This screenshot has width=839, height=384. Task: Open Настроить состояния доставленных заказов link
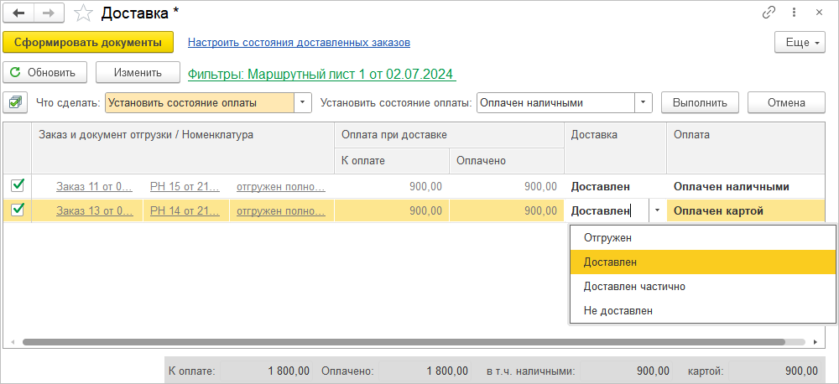[299, 43]
